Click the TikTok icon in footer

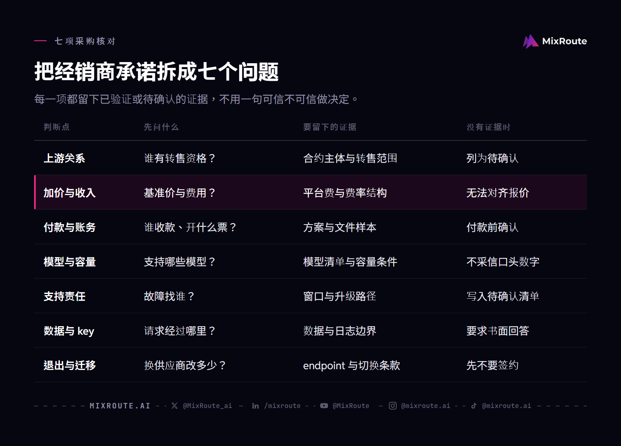[474, 406]
